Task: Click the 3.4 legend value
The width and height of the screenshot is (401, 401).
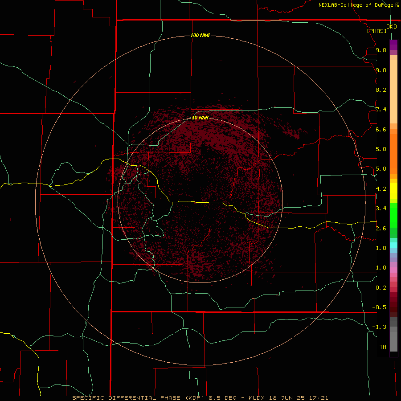Action: coord(381,209)
